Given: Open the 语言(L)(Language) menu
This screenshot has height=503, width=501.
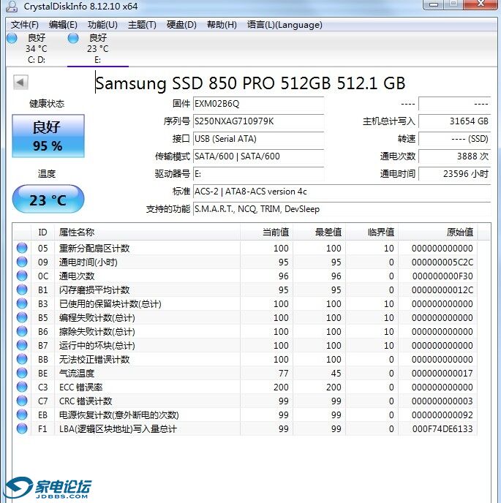Looking at the screenshot, I should [x=285, y=25].
